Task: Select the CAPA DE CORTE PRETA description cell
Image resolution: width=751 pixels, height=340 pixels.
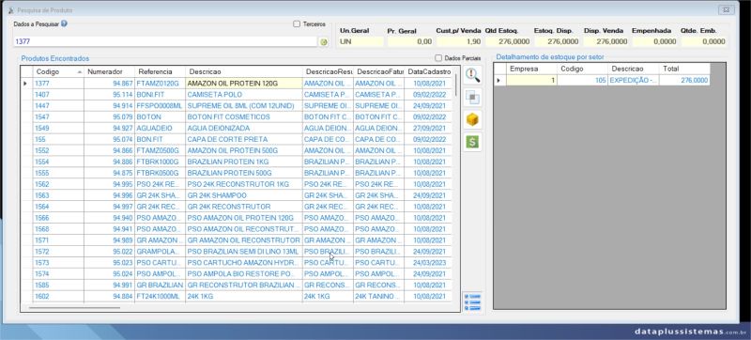Action: [x=244, y=139]
